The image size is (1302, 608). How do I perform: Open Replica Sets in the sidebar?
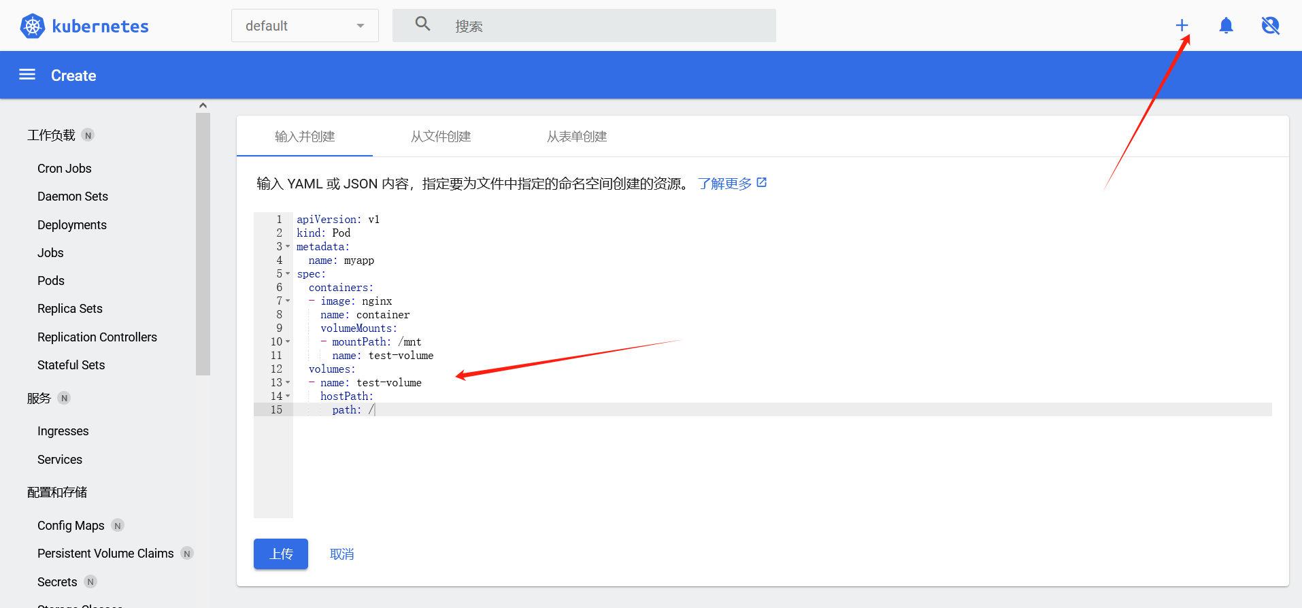[70, 309]
